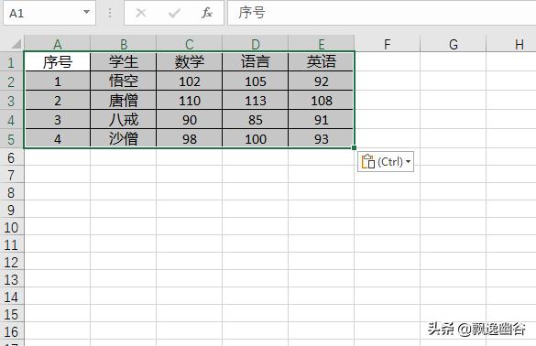The image size is (536, 346).
Task: Click cell with value 91
Action: click(x=322, y=120)
